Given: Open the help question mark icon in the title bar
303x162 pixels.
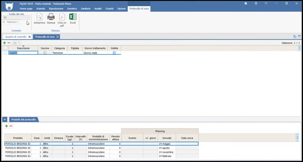Looking at the screenshot, I should tap(246, 4).
